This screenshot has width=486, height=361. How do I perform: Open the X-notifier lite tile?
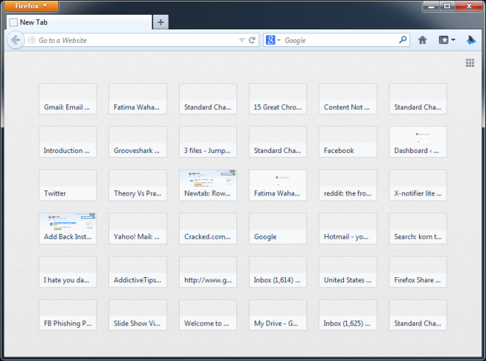[x=418, y=185]
